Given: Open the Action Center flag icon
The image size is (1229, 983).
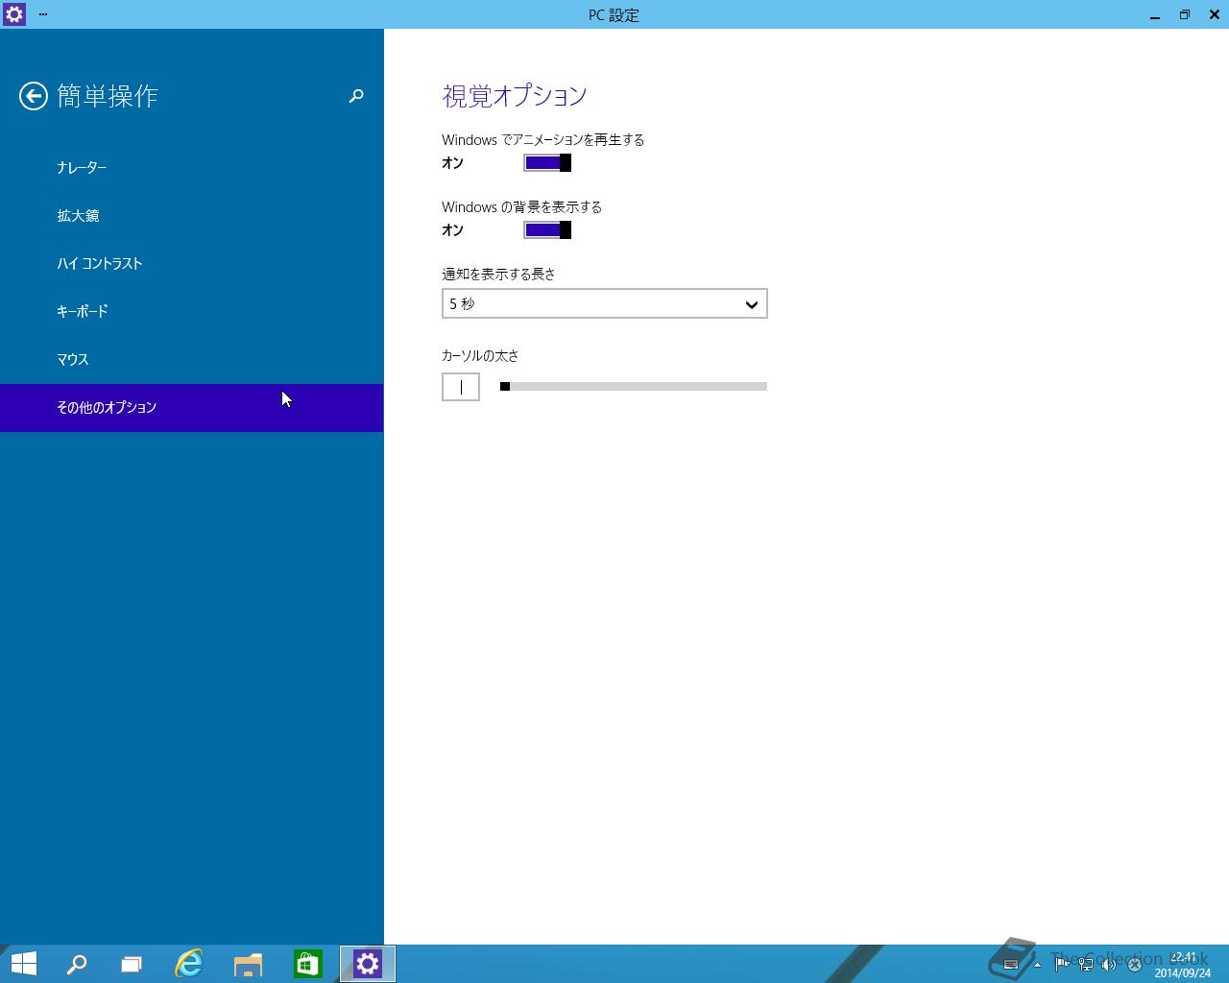Looking at the screenshot, I should coord(1062,965).
